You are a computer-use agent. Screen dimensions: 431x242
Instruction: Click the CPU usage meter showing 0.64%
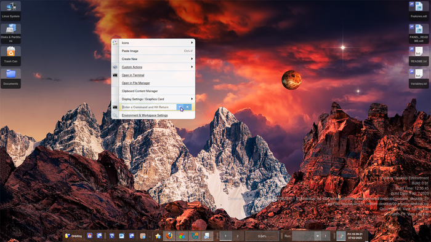[262, 236]
